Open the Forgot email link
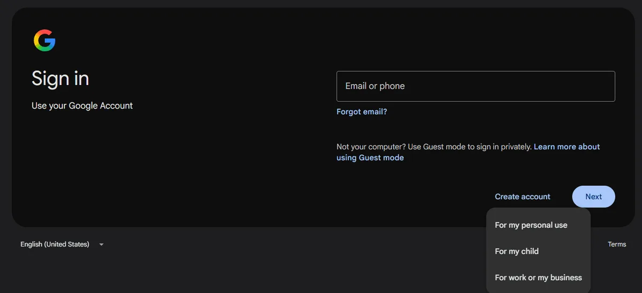 coord(362,112)
